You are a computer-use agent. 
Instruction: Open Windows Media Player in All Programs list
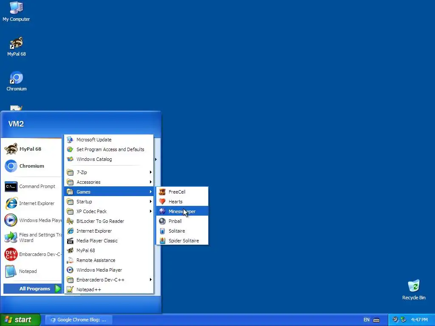click(x=109, y=270)
